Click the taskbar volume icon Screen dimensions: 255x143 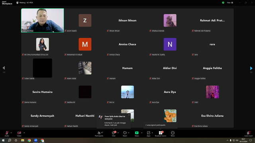237,140
